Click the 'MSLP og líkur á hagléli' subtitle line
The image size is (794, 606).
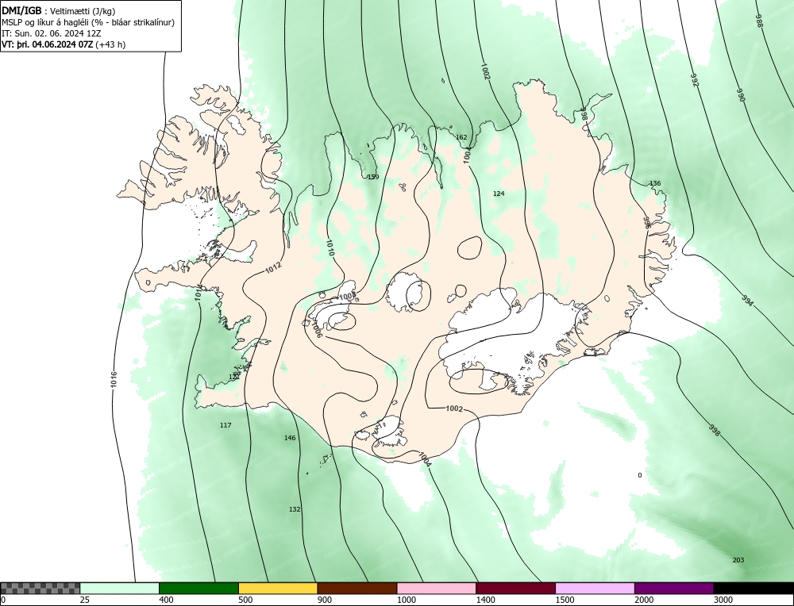pyautogui.click(x=89, y=22)
